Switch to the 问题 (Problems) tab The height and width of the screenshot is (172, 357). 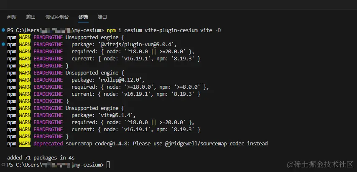pyautogui.click(x=12, y=17)
